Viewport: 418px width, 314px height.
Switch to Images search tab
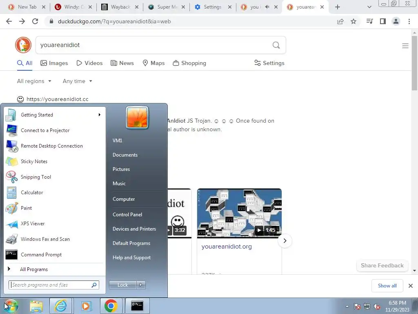pyautogui.click(x=54, y=63)
